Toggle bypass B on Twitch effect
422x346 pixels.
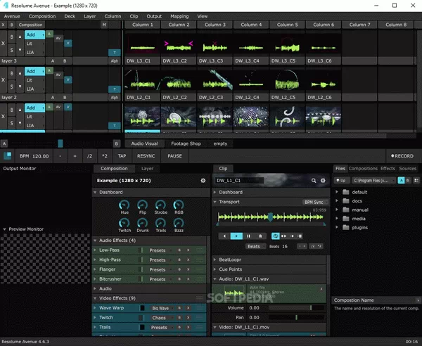point(179,318)
